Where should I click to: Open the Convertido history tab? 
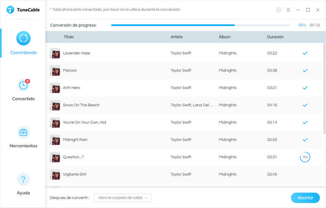[23, 90]
